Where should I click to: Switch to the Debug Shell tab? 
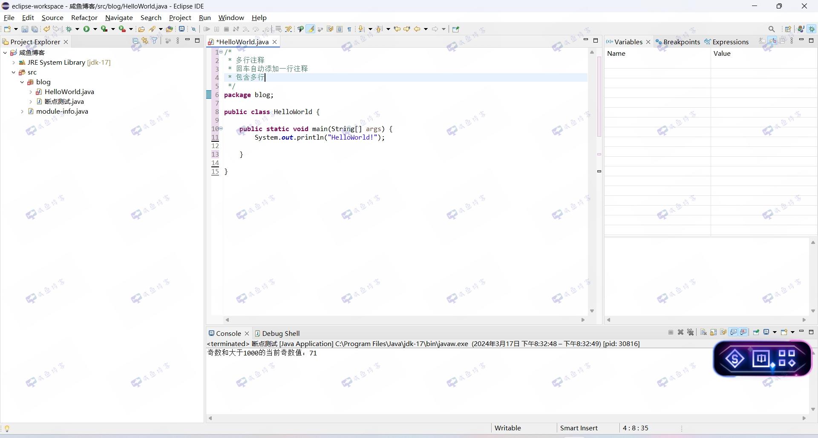277,333
